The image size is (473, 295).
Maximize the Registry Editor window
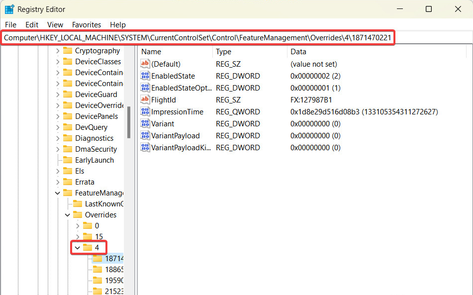pyautogui.click(x=429, y=9)
